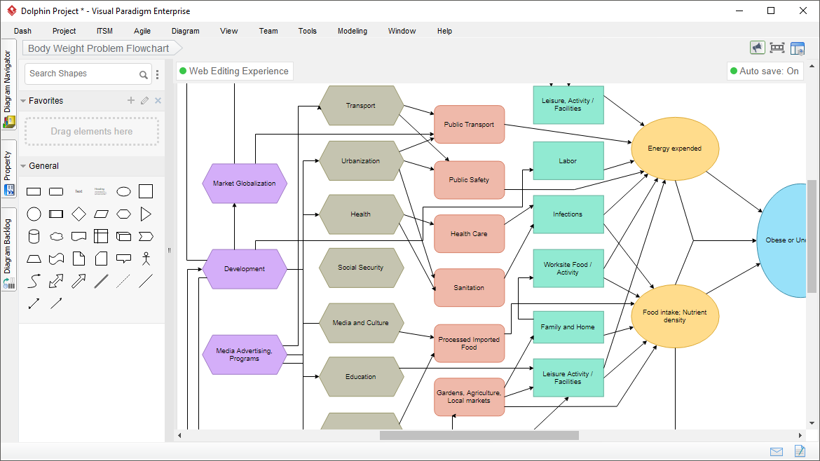
Task: Select the Social Security hexagon node
Action: coord(361,268)
